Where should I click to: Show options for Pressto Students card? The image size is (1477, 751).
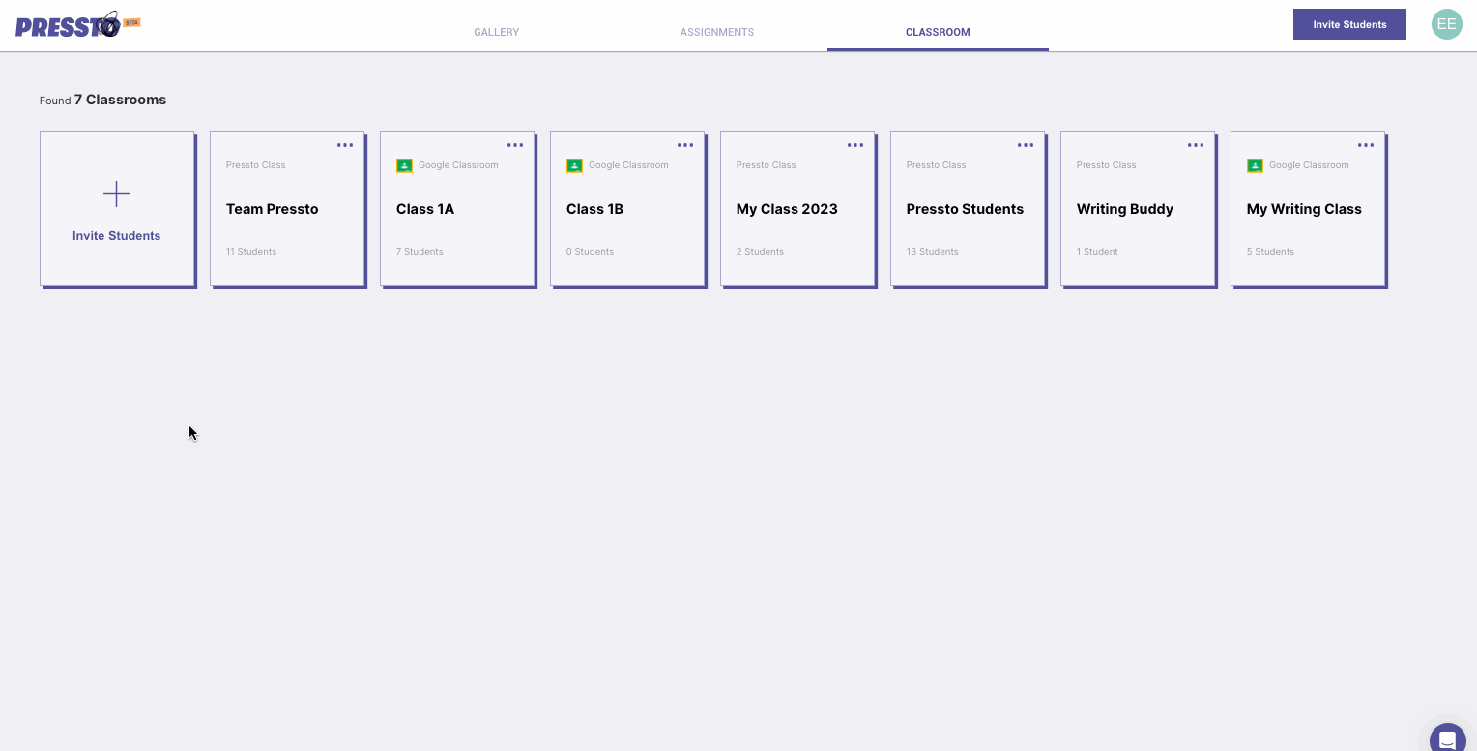point(1026,145)
